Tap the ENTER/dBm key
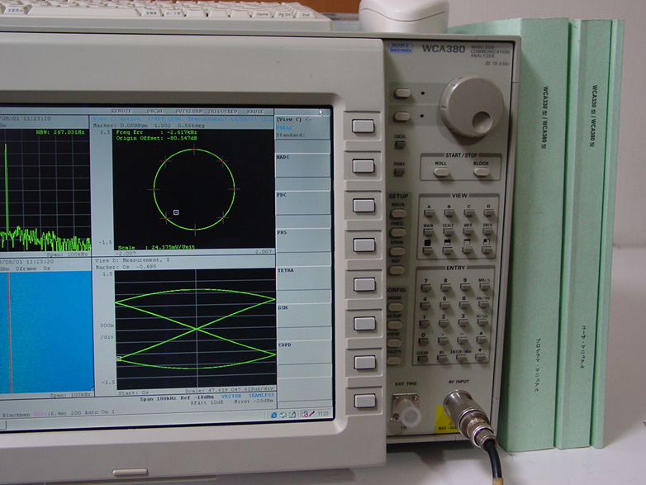 (x=461, y=358)
